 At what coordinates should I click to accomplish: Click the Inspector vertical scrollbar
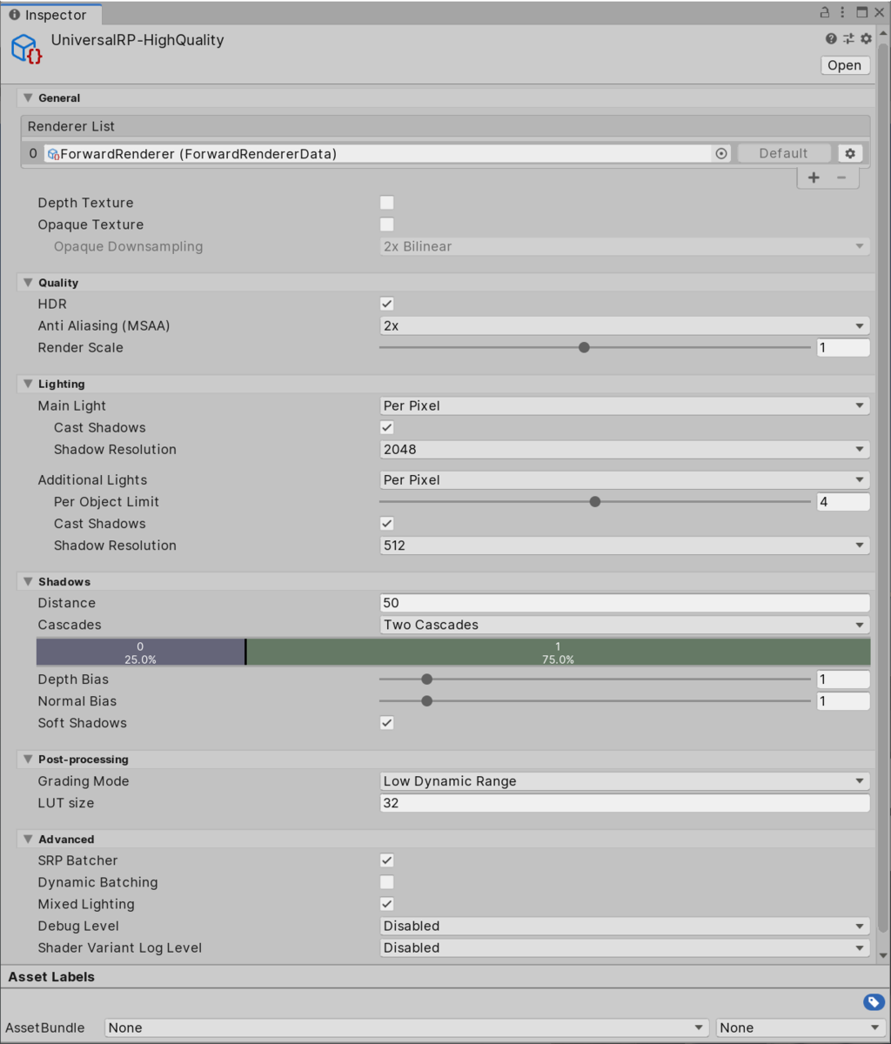click(x=884, y=487)
